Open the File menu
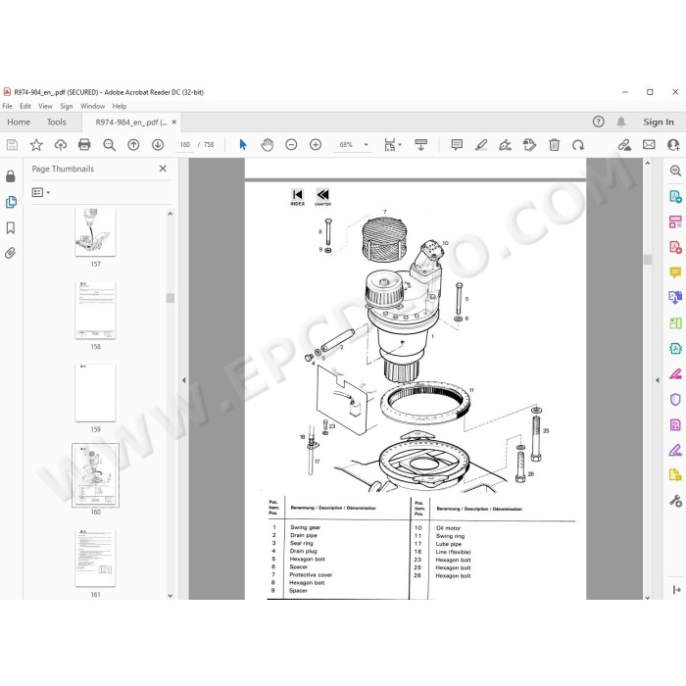The height and width of the screenshot is (686, 686). tap(8, 106)
